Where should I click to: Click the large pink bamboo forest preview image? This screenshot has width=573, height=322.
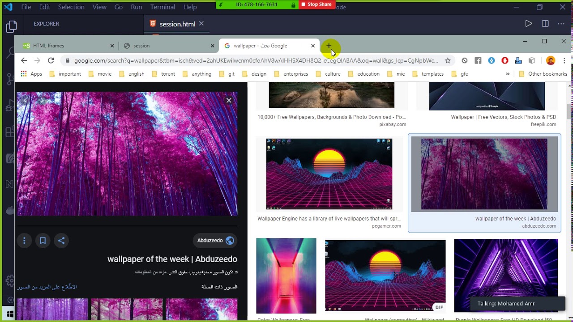pyautogui.click(x=127, y=154)
